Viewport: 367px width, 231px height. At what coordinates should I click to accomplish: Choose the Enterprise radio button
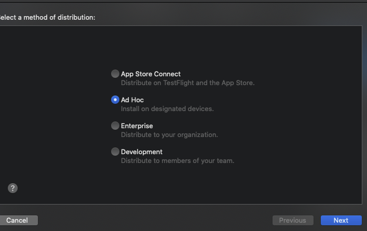pyautogui.click(x=115, y=126)
